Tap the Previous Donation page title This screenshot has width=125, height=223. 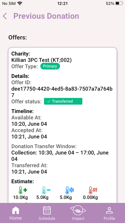pyautogui.click(x=46, y=16)
